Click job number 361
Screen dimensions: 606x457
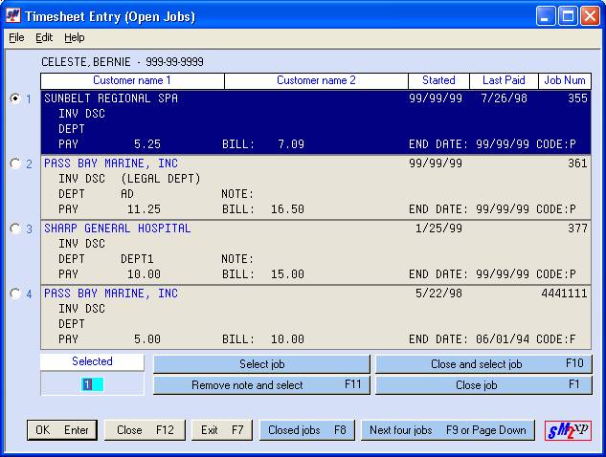point(577,163)
